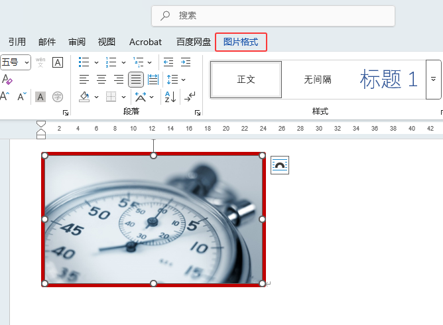Apply the 标题 1 style

(389, 80)
